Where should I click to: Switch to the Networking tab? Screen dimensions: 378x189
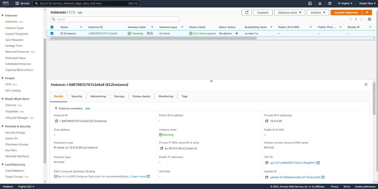pyautogui.click(x=98, y=96)
